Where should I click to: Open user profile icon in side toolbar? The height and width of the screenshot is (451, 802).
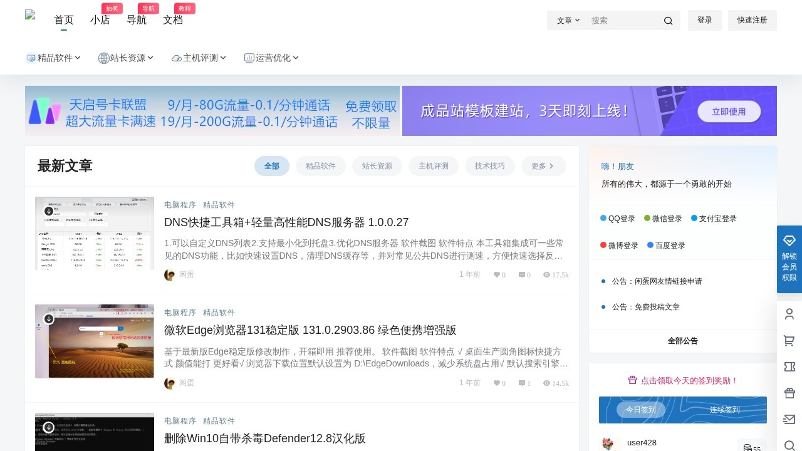789,314
